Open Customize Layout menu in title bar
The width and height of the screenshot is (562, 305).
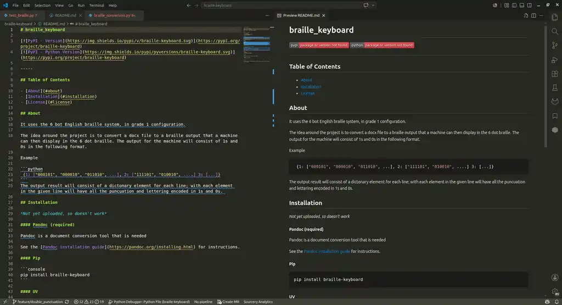coord(507,5)
